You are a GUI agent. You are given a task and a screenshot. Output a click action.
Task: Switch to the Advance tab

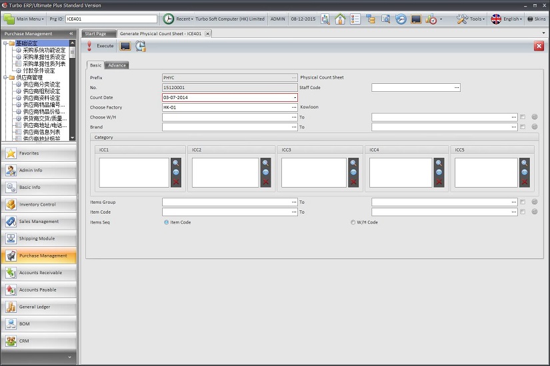click(x=117, y=65)
